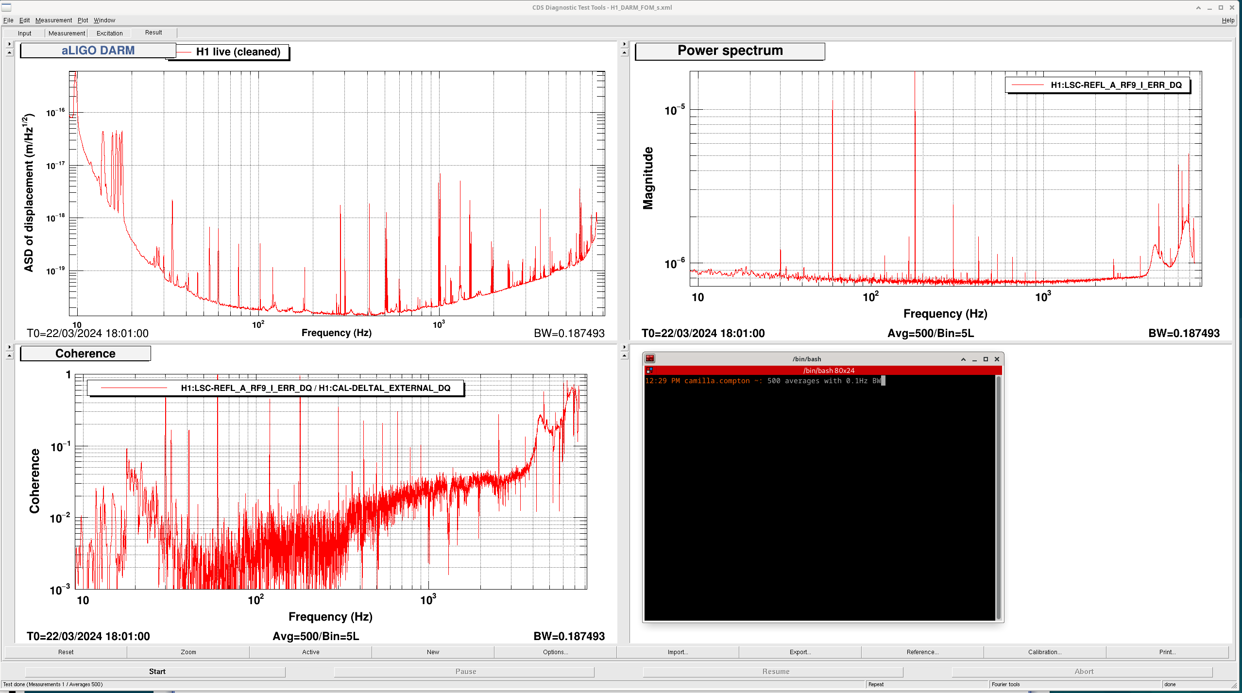Image resolution: width=1242 pixels, height=693 pixels.
Task: Open window menu icon at top-left corner
Action: (6, 7)
